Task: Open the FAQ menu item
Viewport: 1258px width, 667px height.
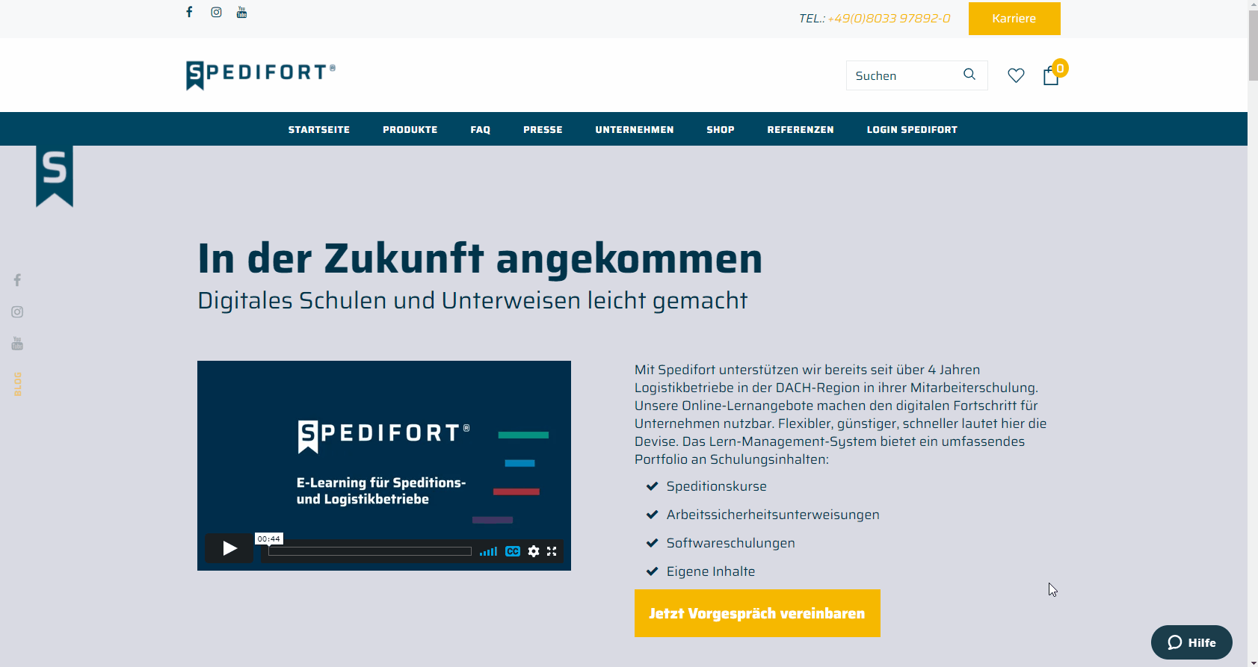Action: (481, 129)
